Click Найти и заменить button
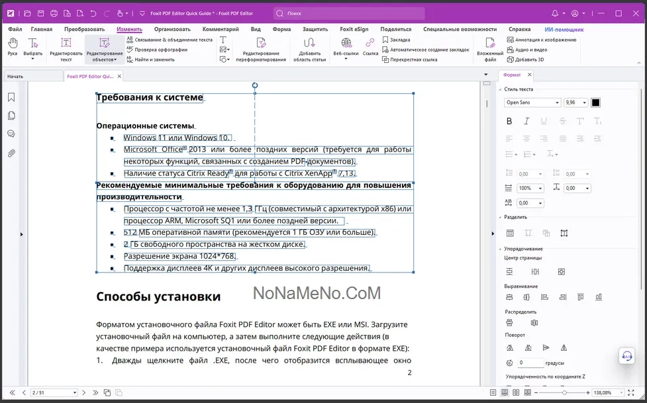 pyautogui.click(x=154, y=60)
